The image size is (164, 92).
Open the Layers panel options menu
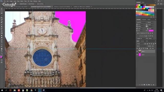point(156,41)
